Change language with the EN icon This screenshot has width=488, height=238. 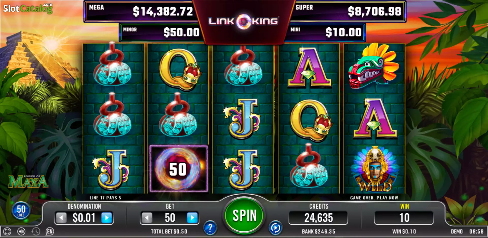coord(50,231)
